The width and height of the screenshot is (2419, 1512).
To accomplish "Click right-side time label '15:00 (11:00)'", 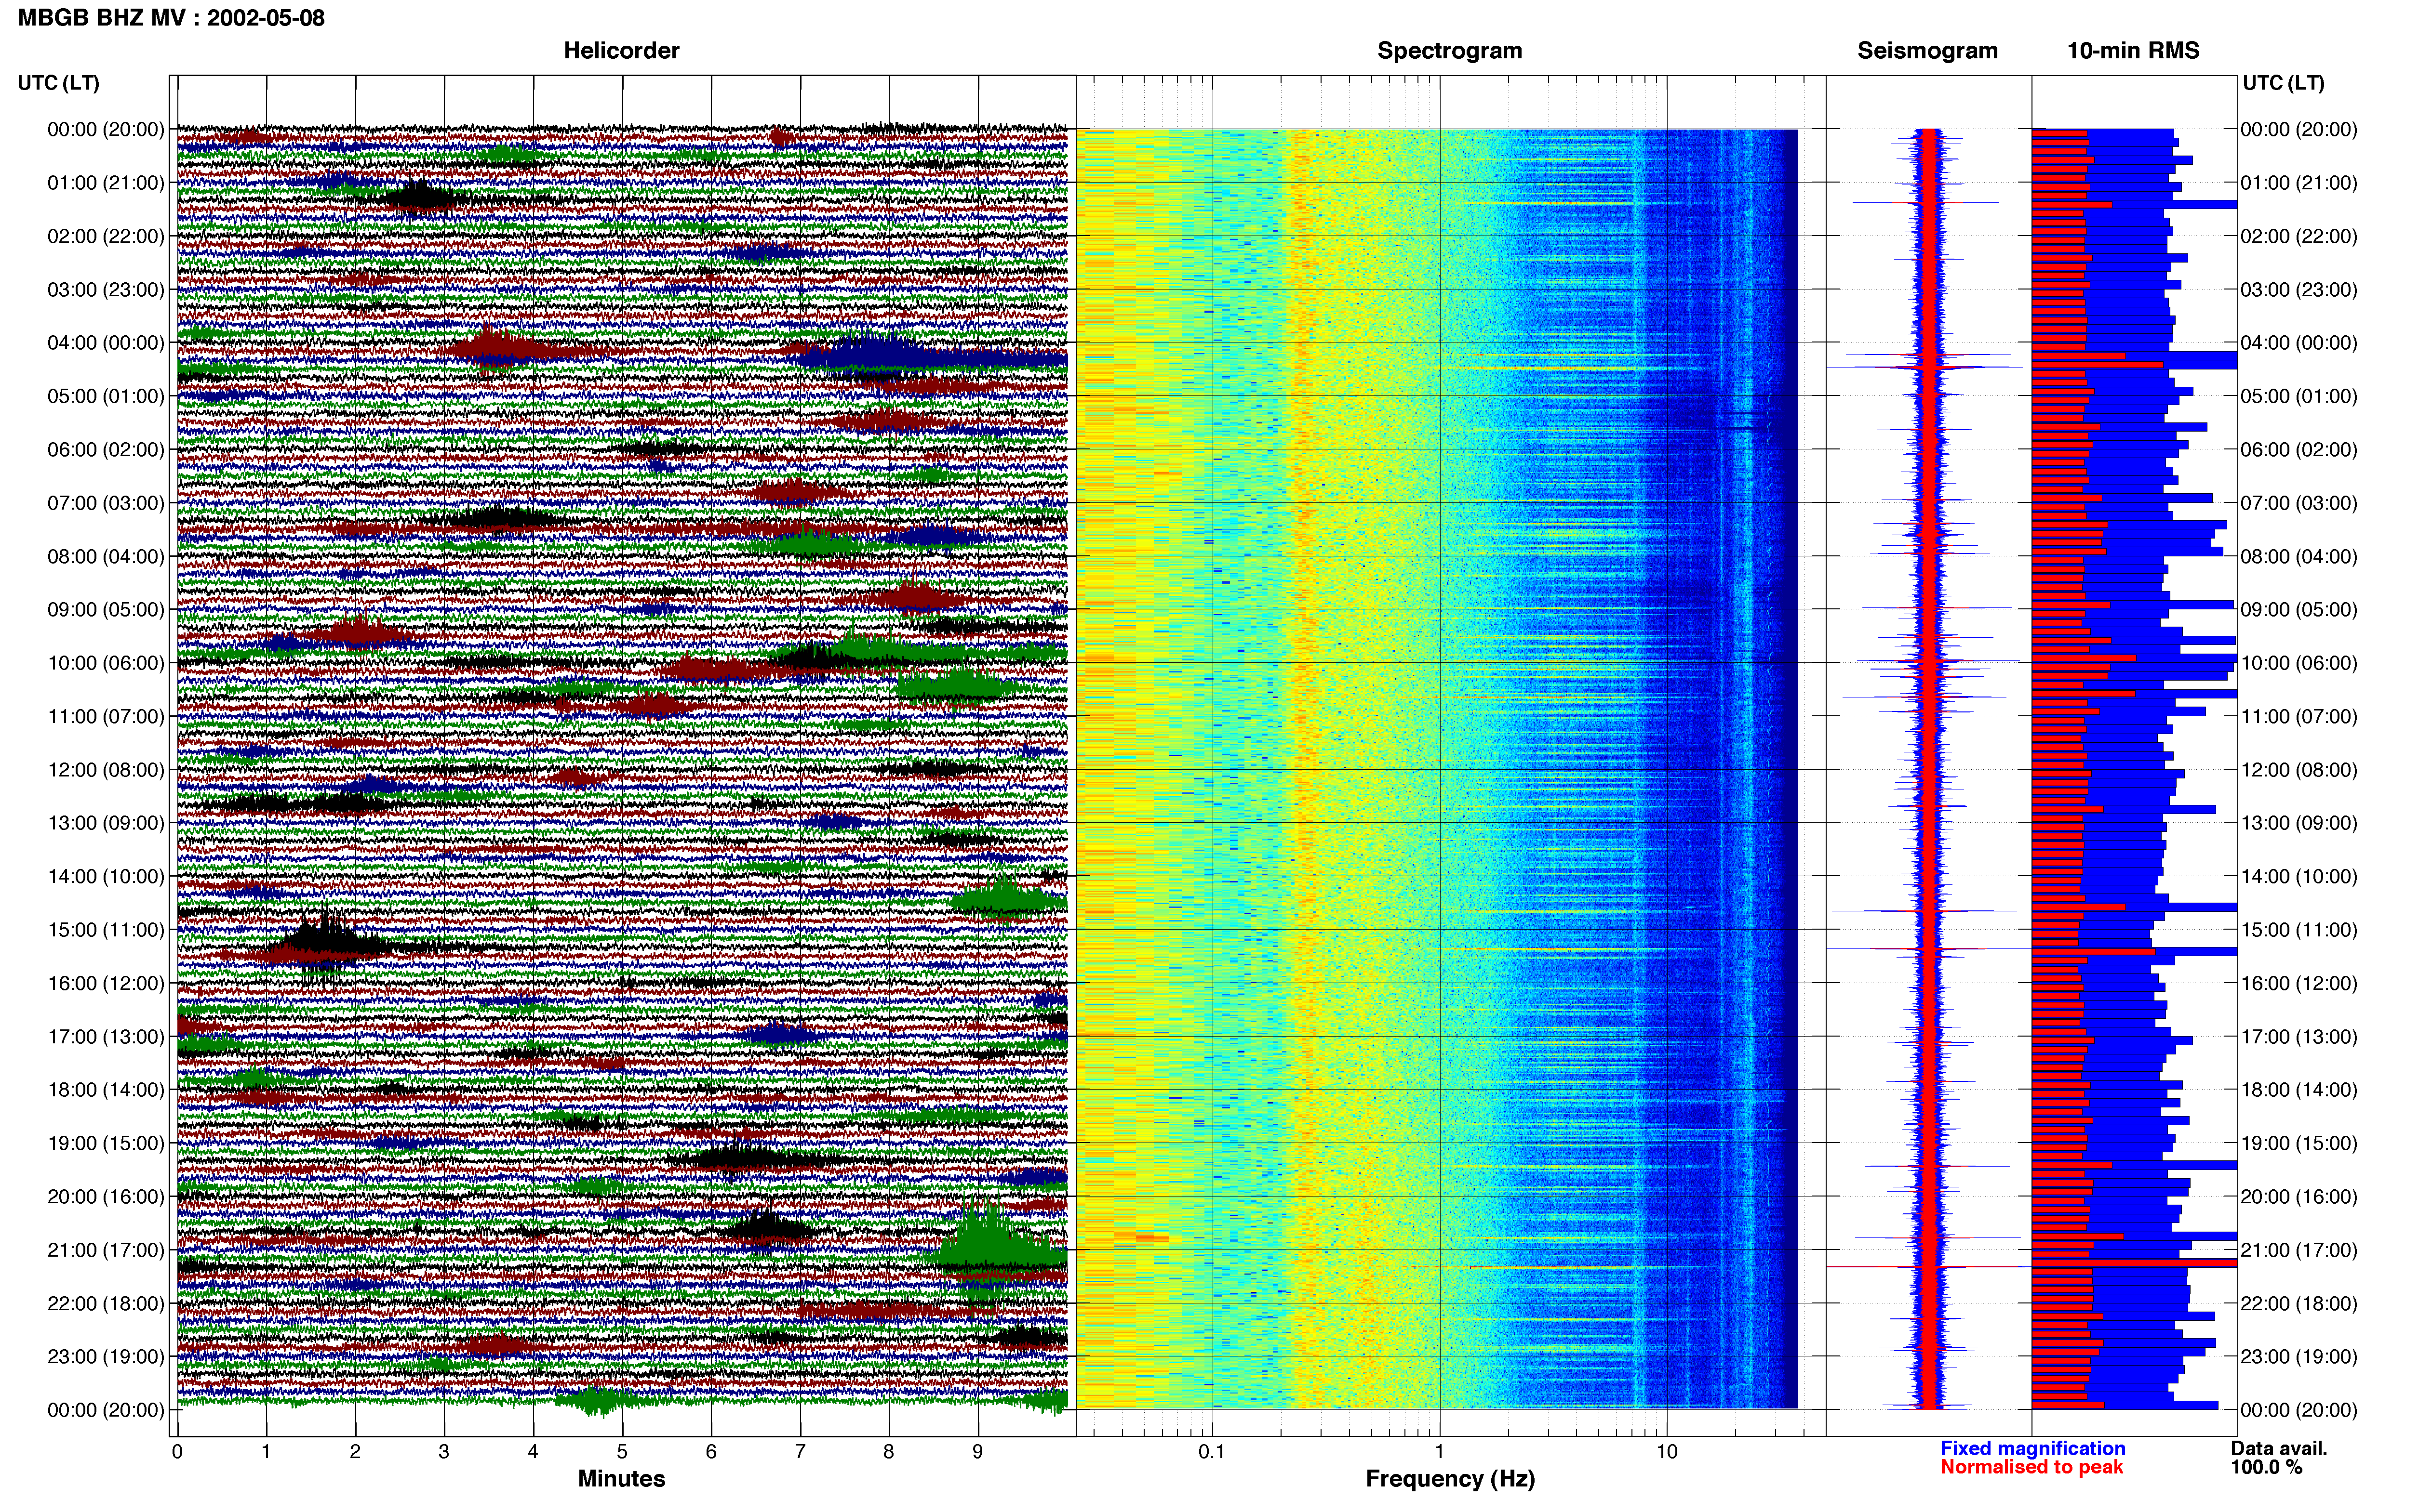I will pos(2298,930).
